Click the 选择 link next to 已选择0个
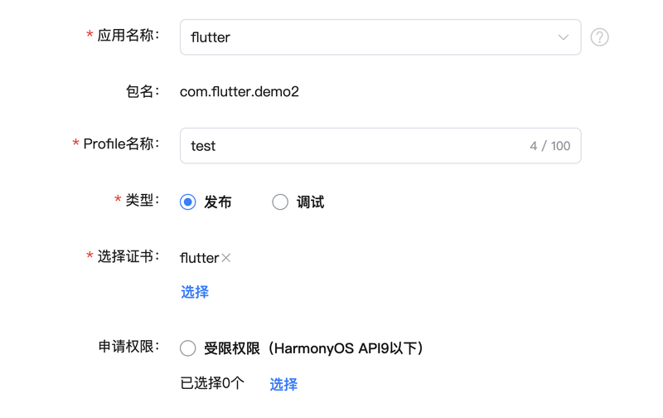Screen dimensions: 663x418 [x=283, y=384]
